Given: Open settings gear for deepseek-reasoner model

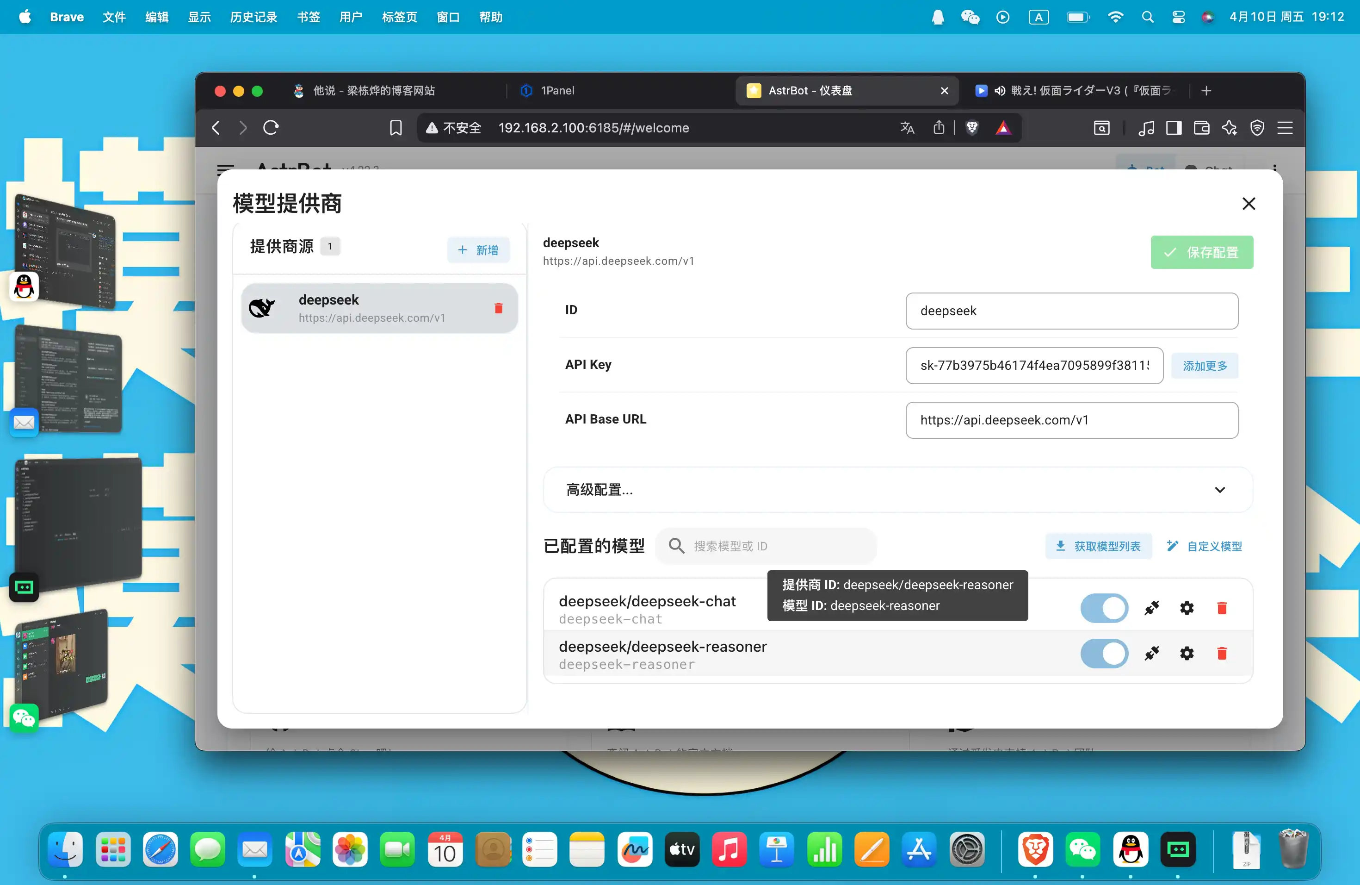Looking at the screenshot, I should click(1186, 654).
